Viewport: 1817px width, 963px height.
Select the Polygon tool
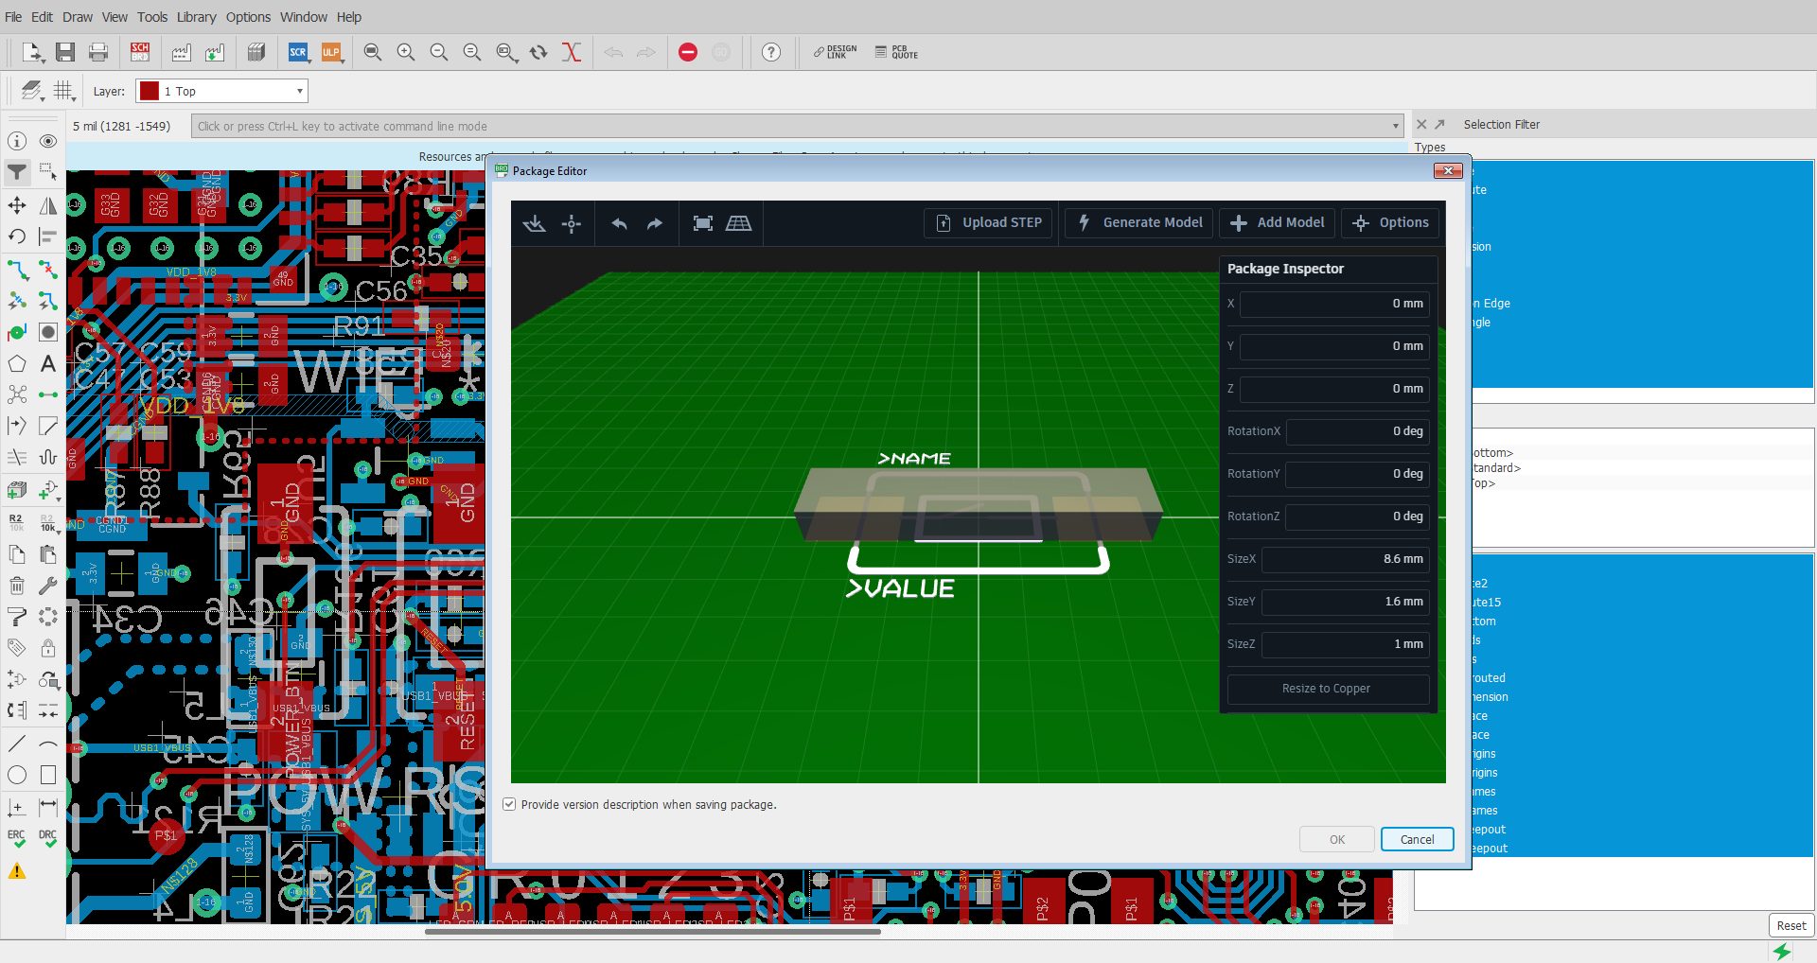tap(16, 363)
